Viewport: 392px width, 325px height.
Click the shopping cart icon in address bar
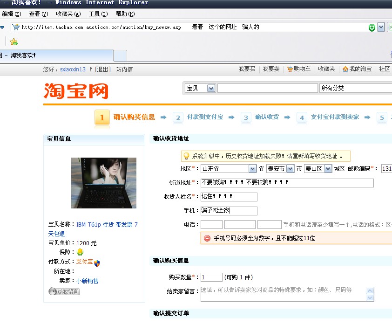16,27
